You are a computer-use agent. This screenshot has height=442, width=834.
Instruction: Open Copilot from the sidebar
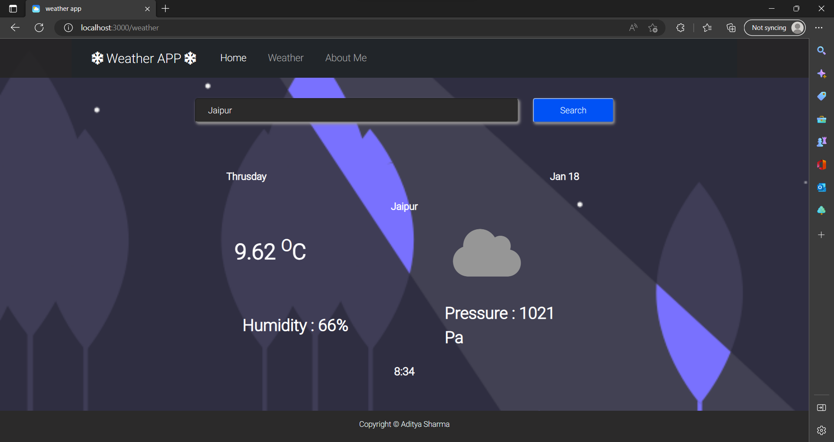tap(821, 74)
